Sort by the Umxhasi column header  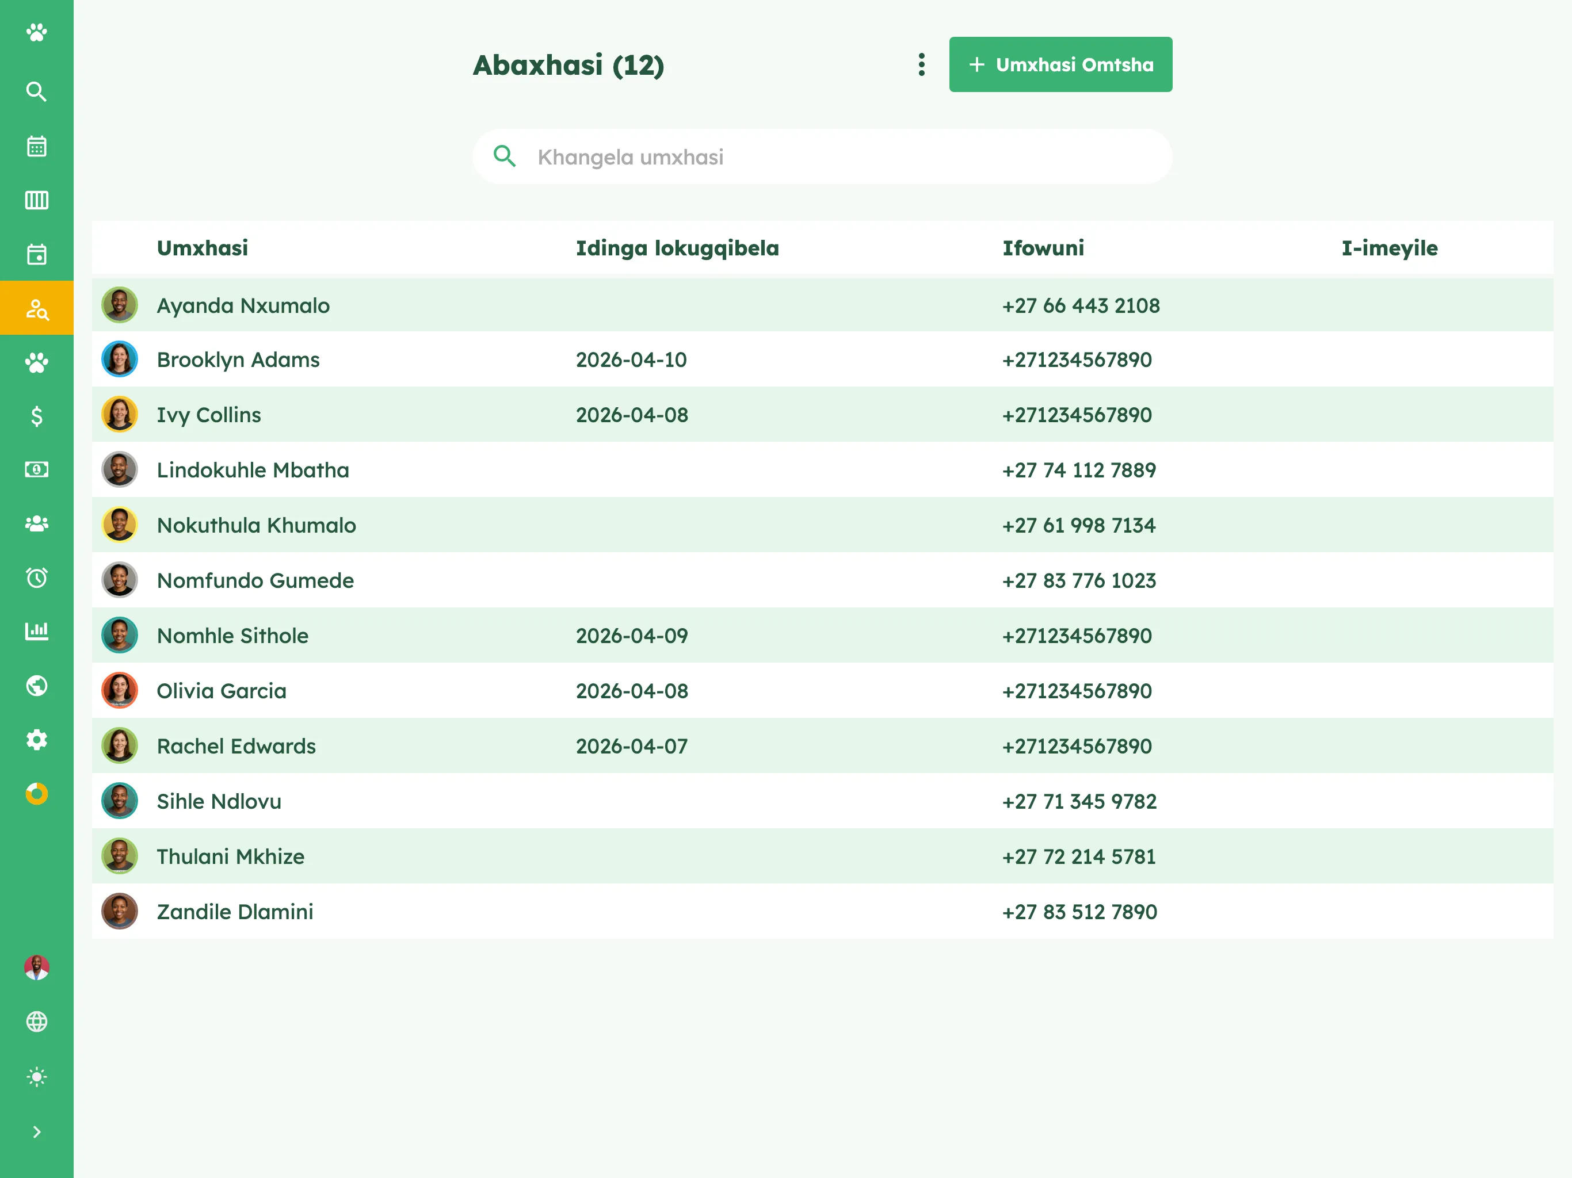(203, 248)
